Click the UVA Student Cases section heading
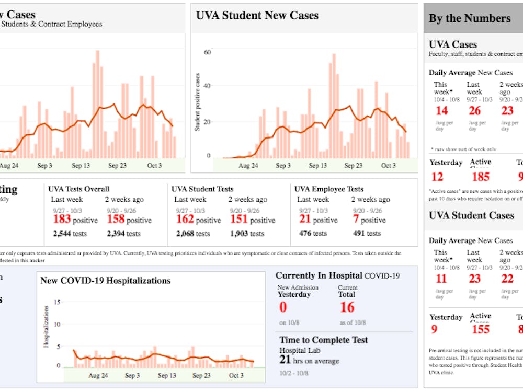 point(471,215)
